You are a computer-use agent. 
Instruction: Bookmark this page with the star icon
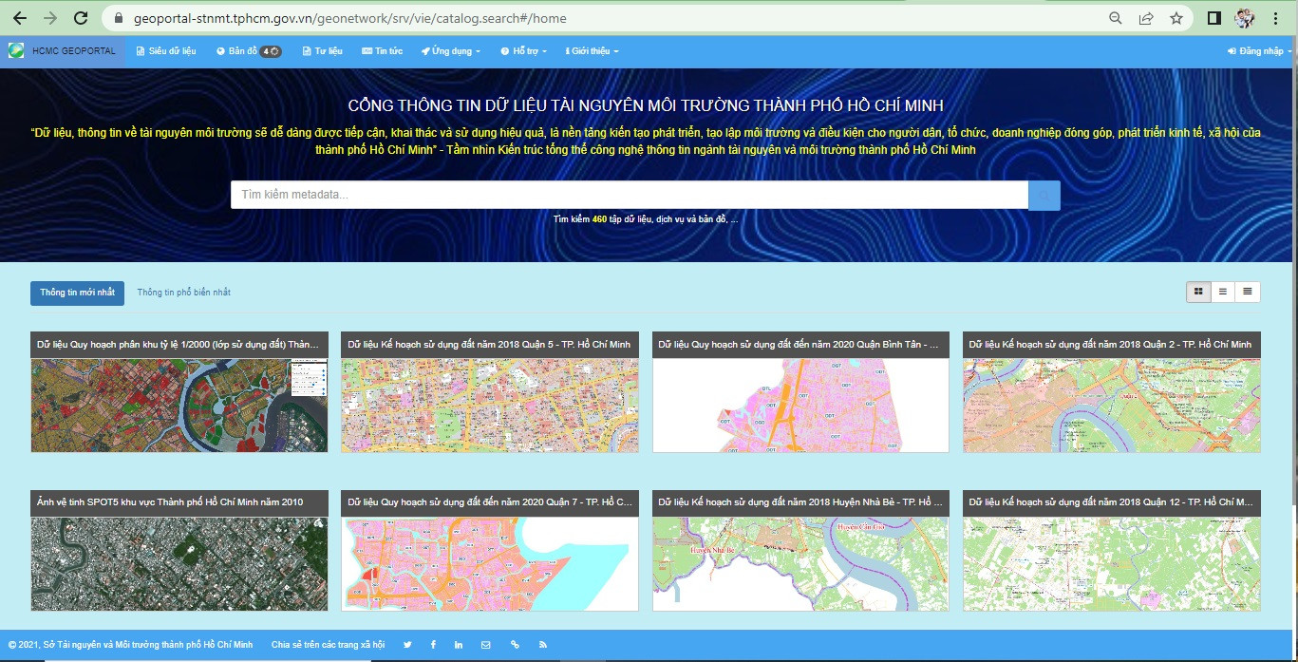[1176, 18]
